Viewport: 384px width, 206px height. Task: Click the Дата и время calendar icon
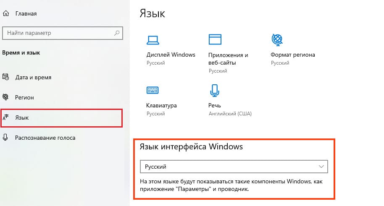(5, 77)
